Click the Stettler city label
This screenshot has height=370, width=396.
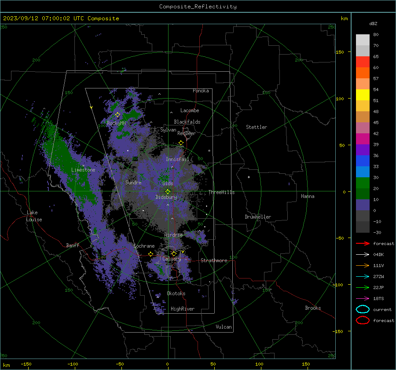click(257, 127)
